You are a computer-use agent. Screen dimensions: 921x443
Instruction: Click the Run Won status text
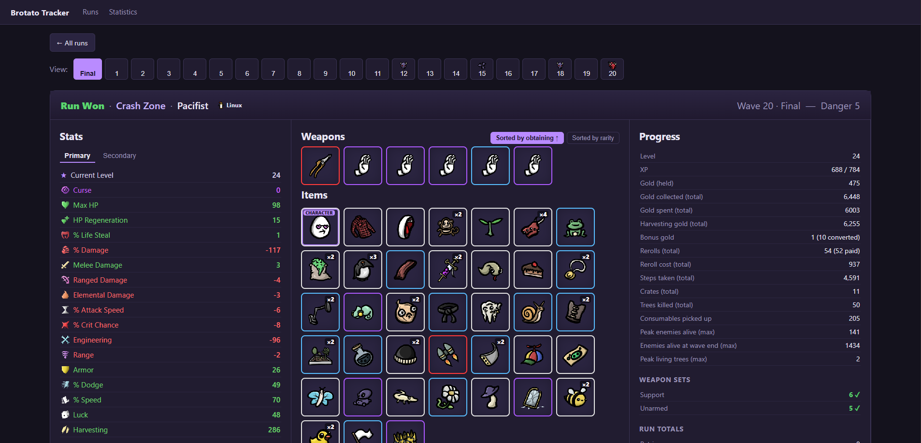83,106
